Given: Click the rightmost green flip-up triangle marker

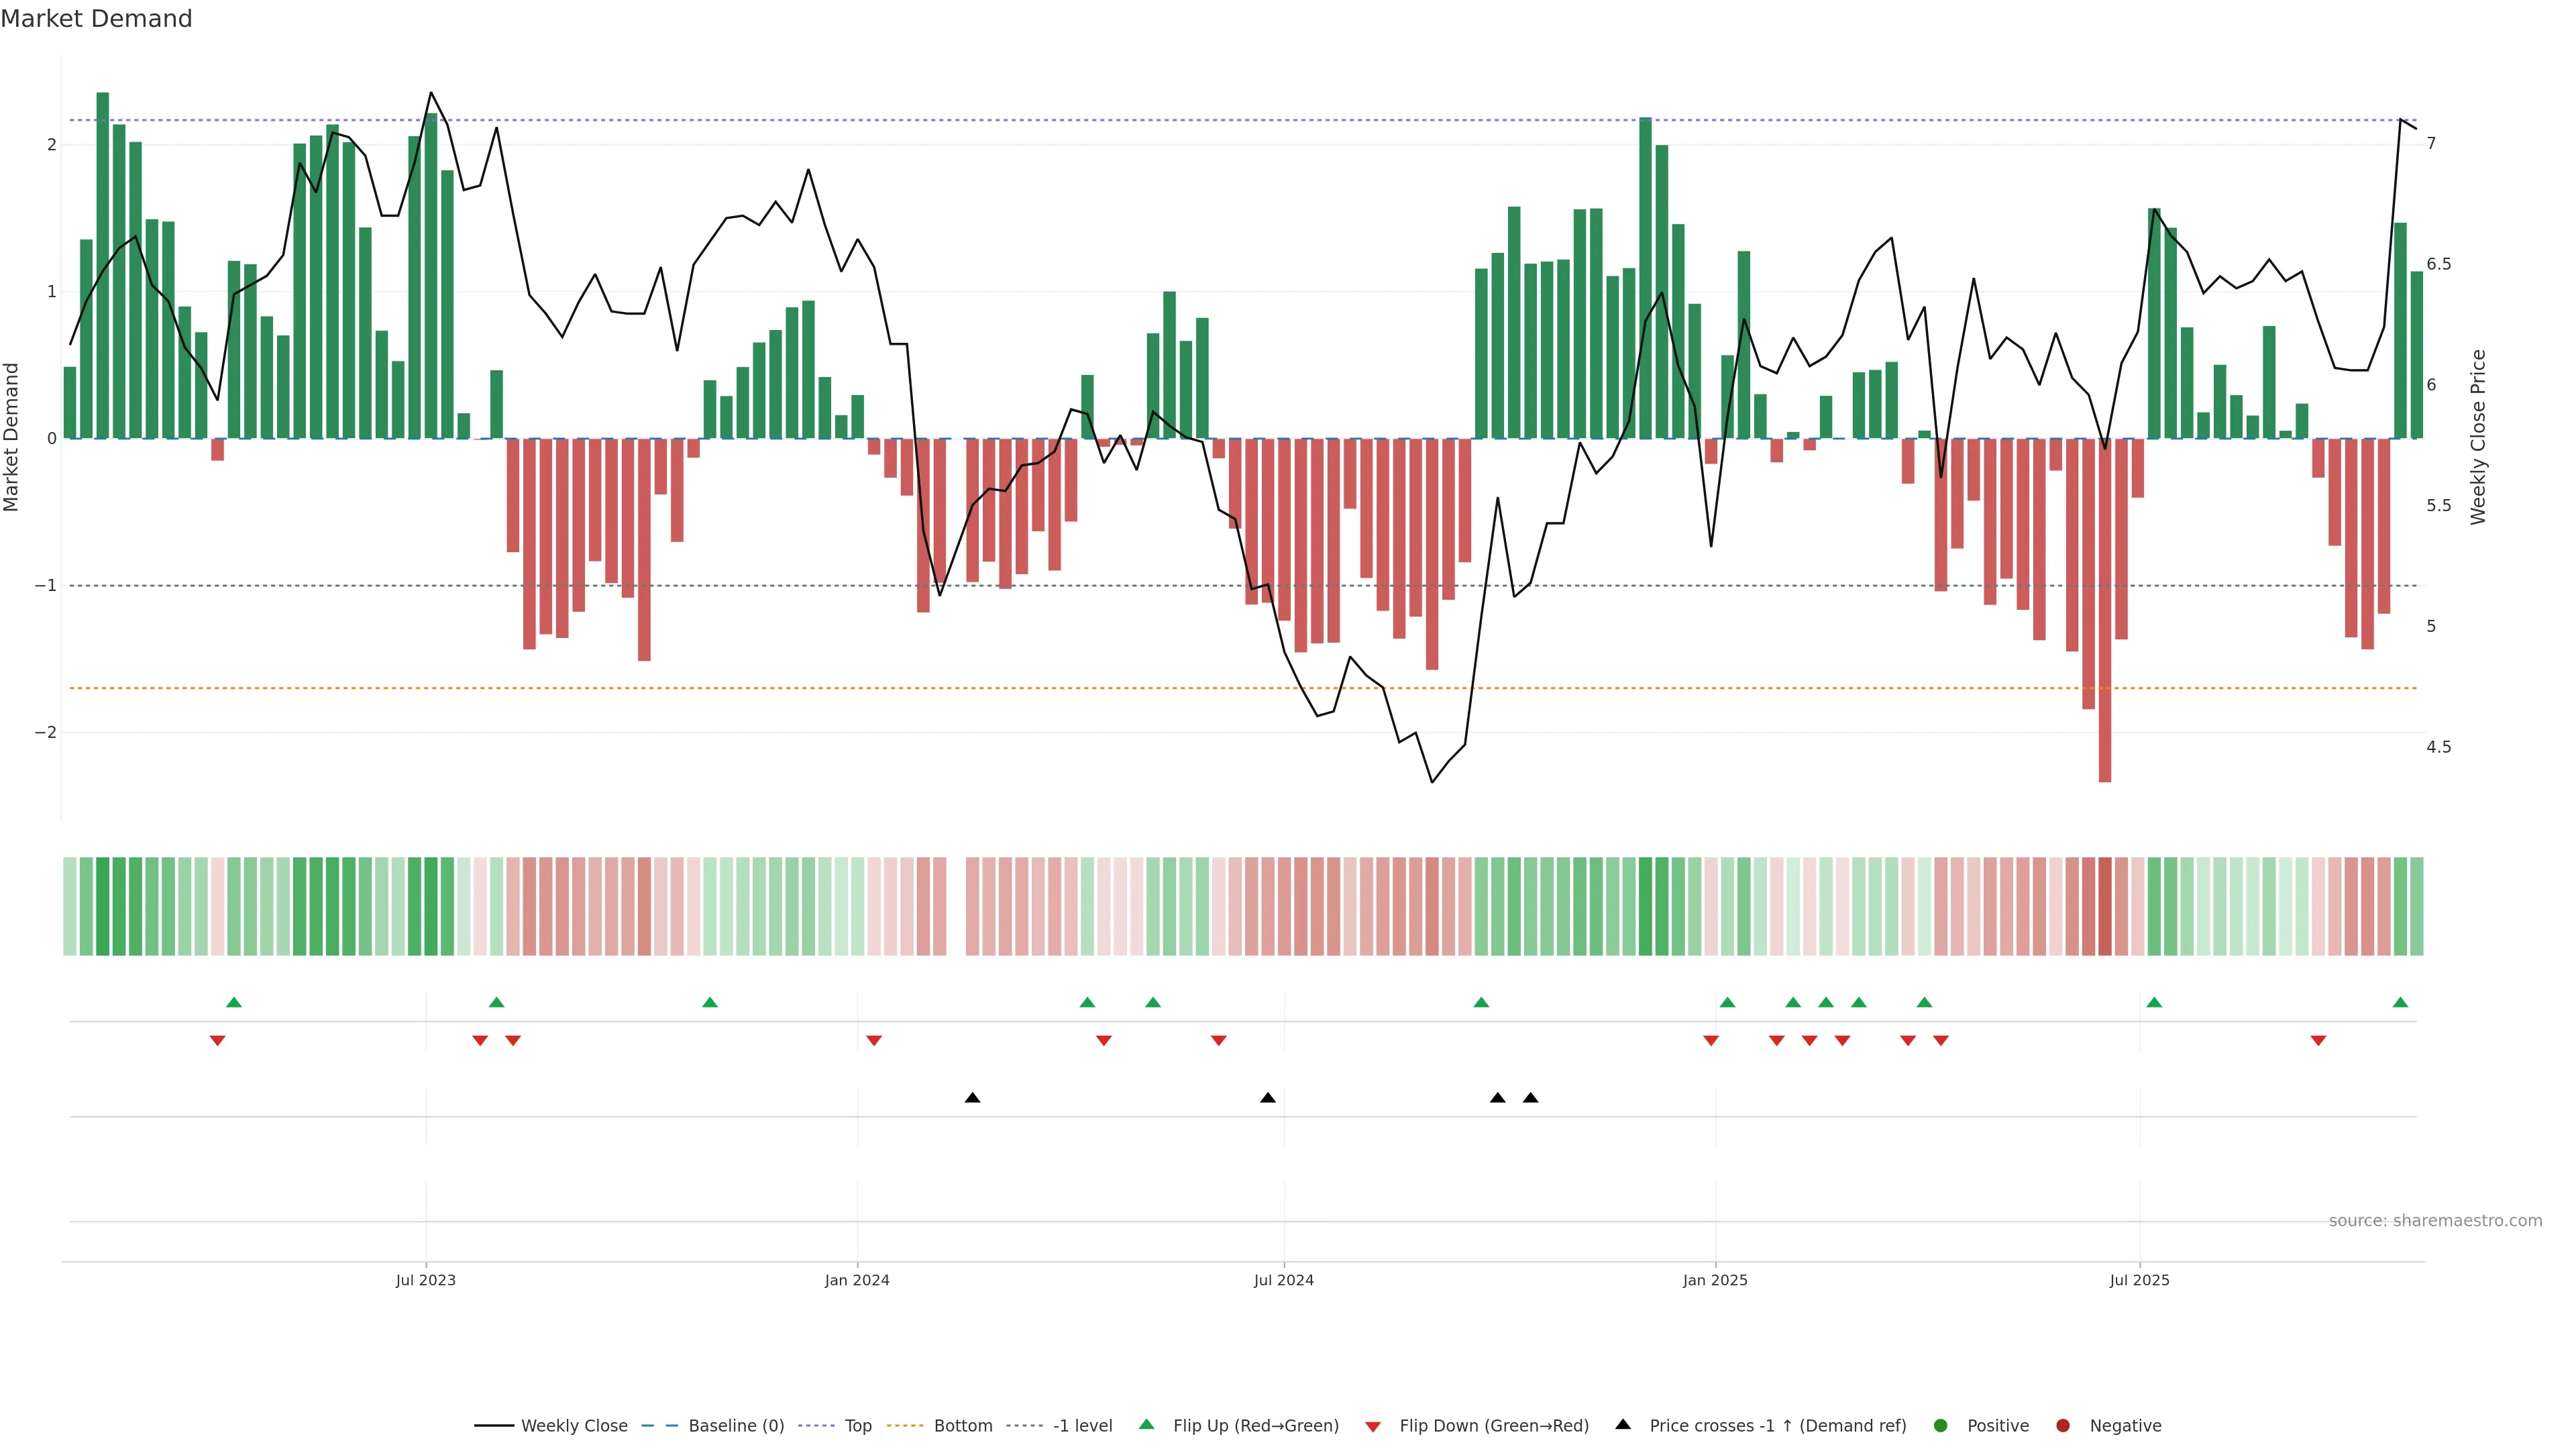Looking at the screenshot, I should click(x=2400, y=1002).
